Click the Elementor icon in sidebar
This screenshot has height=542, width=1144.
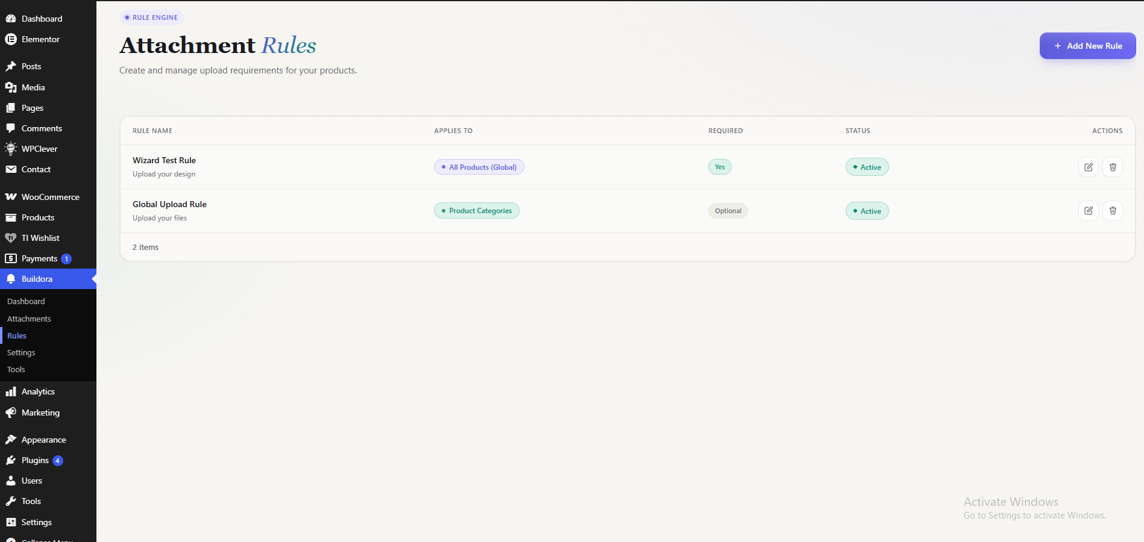(11, 39)
